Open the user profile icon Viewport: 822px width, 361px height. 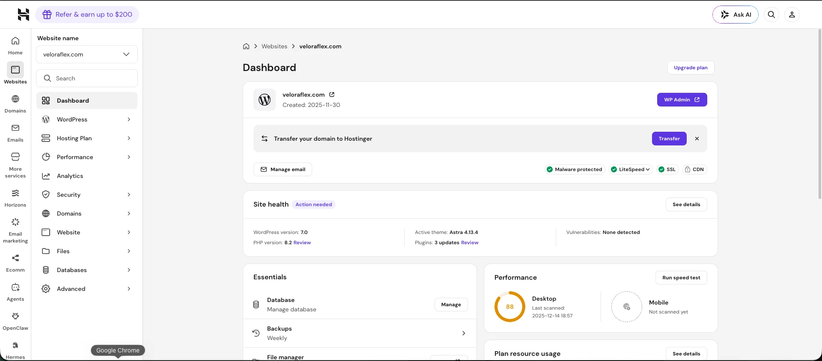point(792,15)
